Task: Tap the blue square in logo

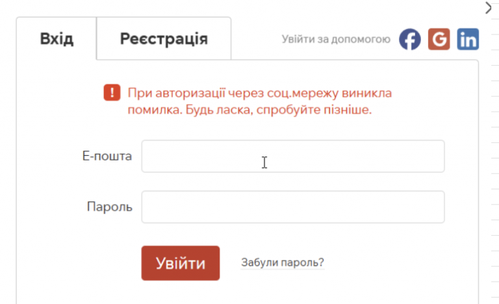Action: tap(468, 39)
